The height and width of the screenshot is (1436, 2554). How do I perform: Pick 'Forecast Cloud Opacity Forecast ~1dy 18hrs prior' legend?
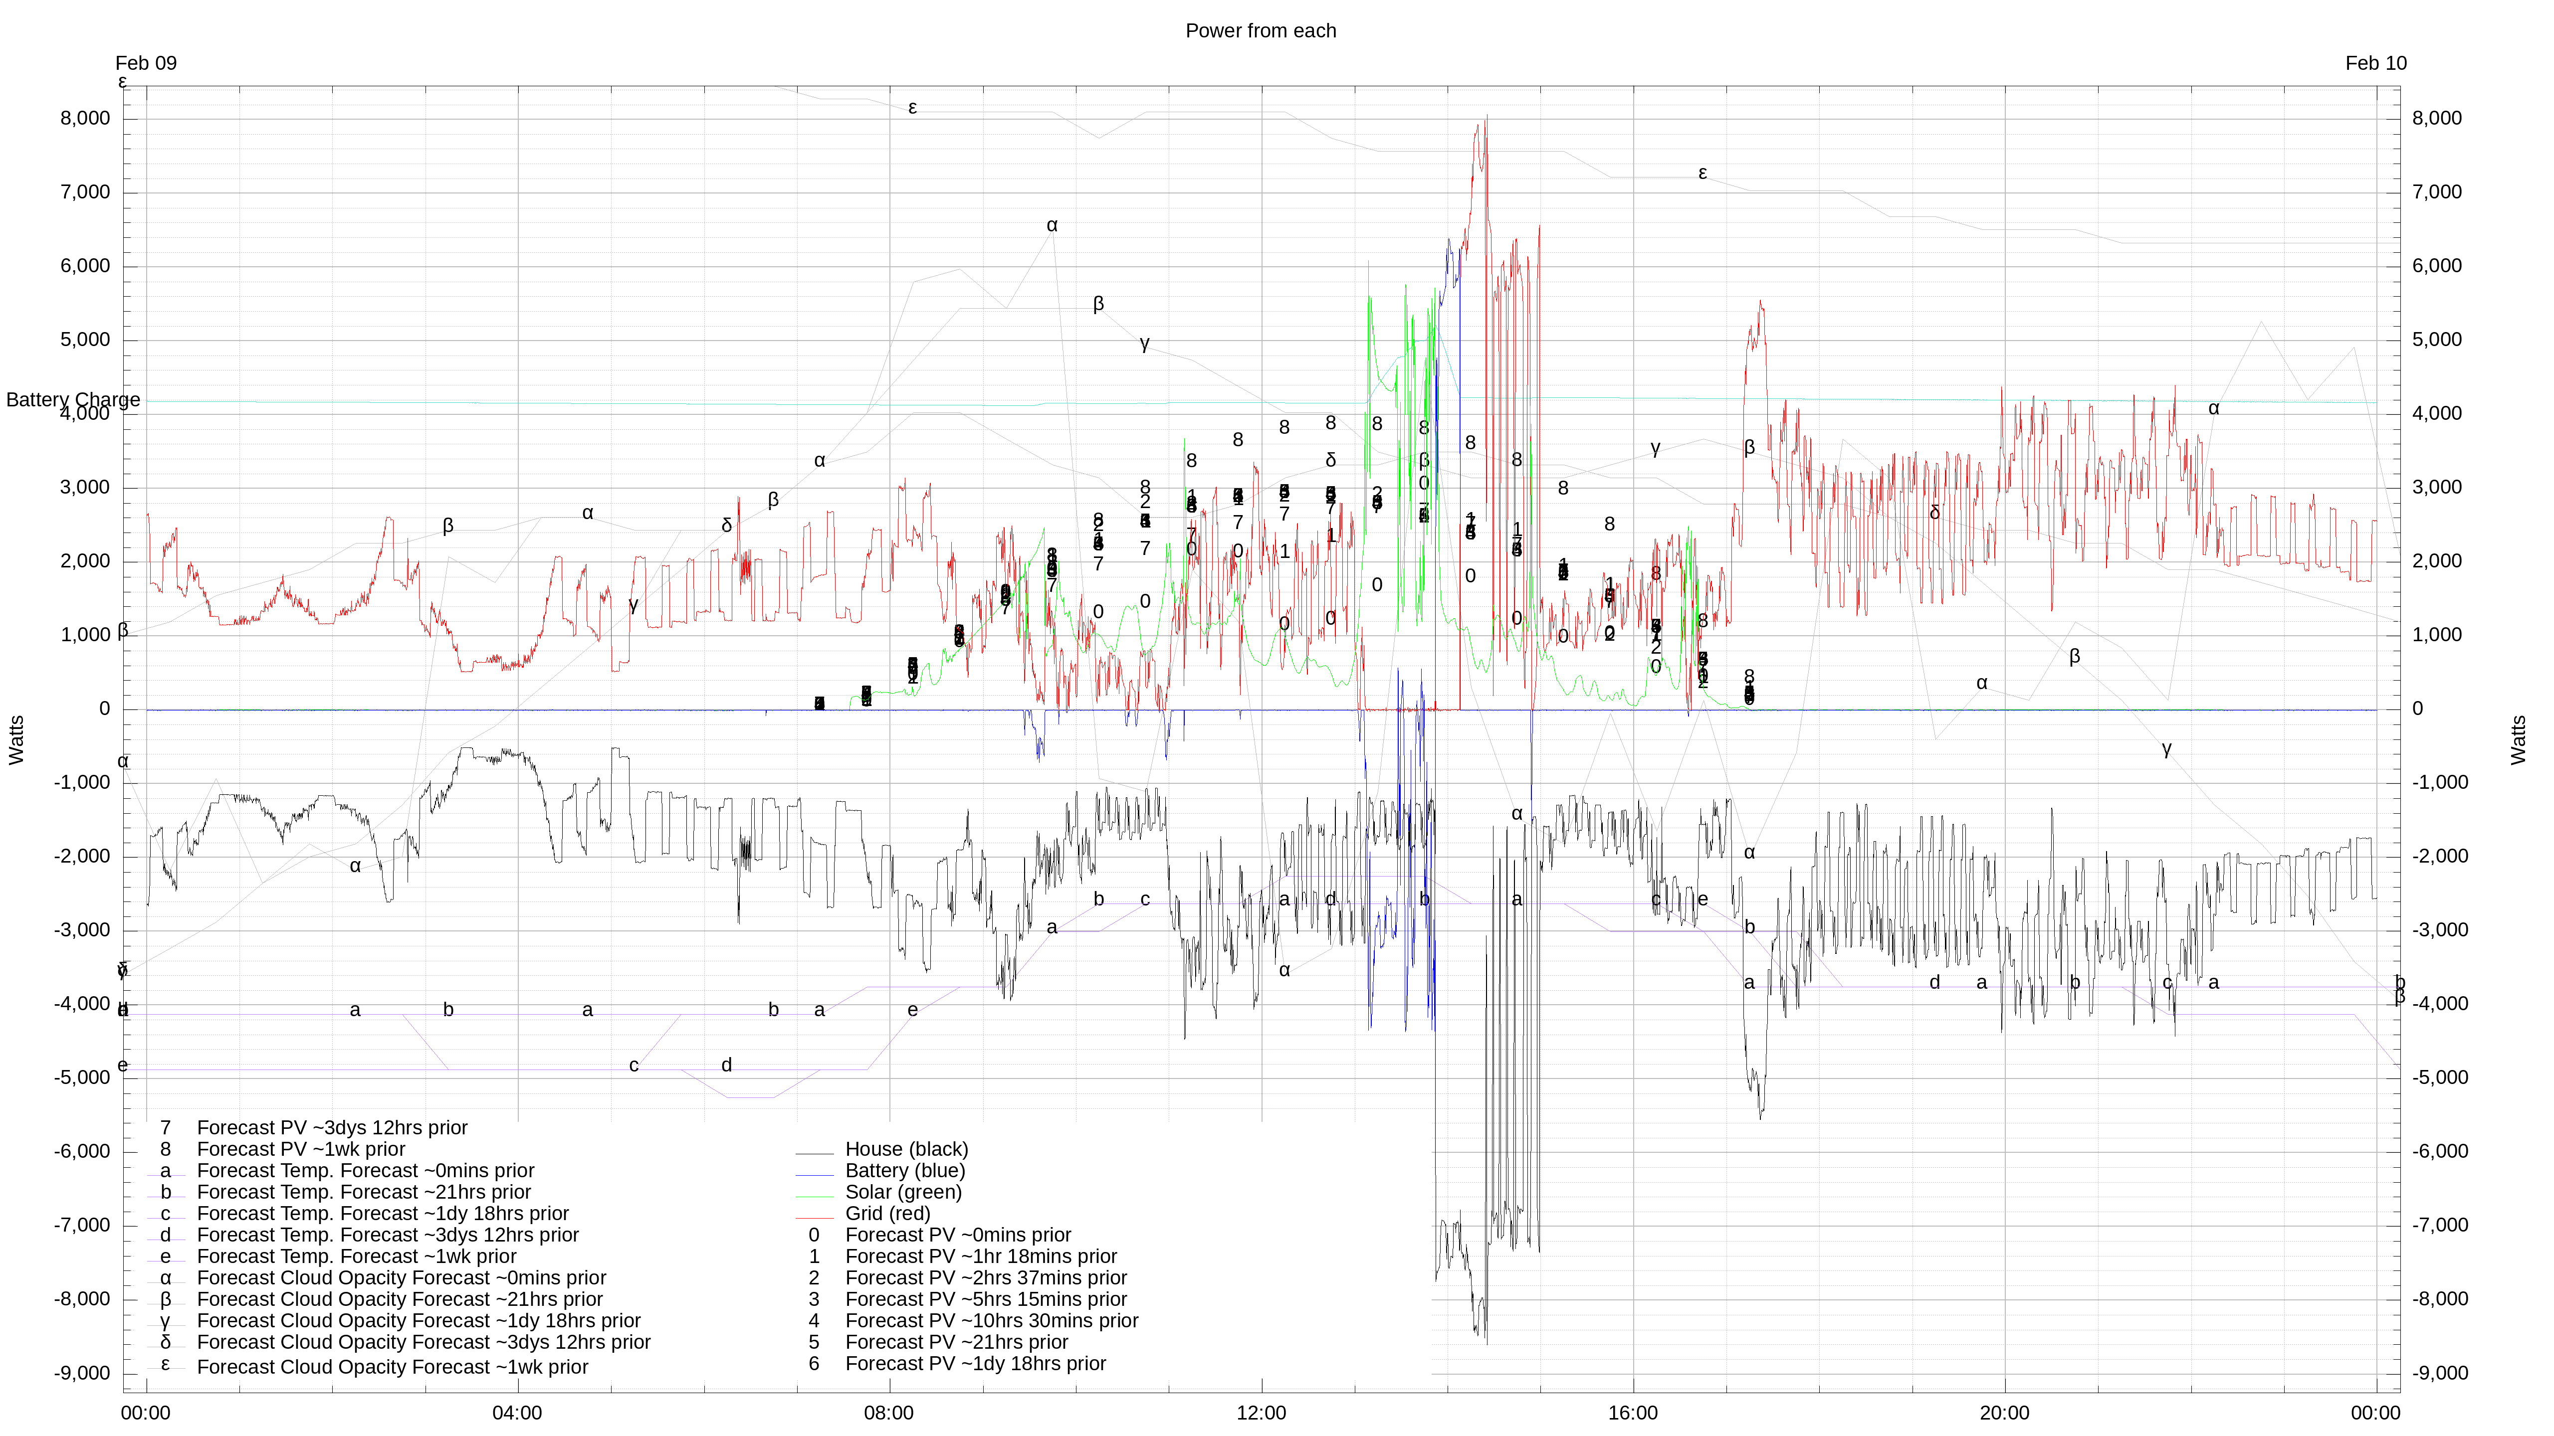pos(419,1321)
